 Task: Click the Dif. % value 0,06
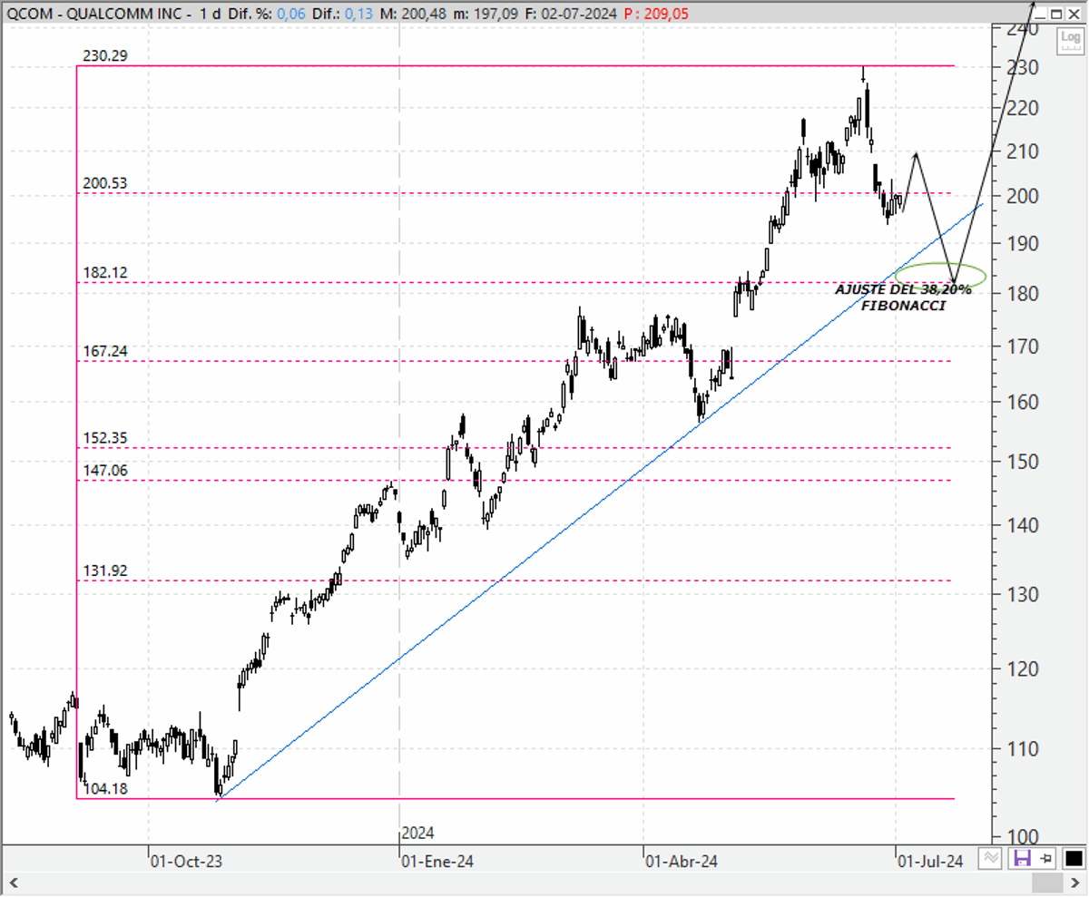pyautogui.click(x=293, y=14)
